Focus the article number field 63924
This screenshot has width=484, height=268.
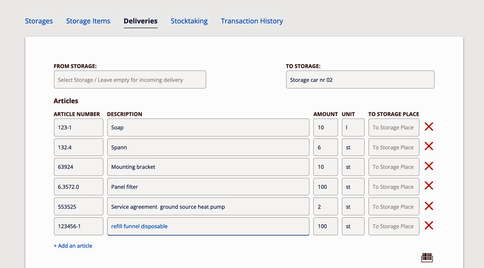(x=78, y=167)
